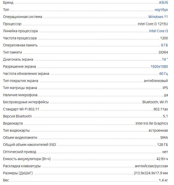Select the DDR4 memory type value
Image resolution: width=174 pixels, height=185 pixels.
[x=163, y=52]
